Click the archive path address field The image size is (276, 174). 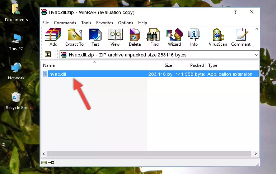159,55
